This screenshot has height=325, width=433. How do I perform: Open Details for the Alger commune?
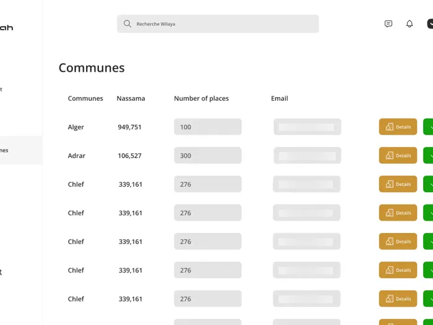398,127
